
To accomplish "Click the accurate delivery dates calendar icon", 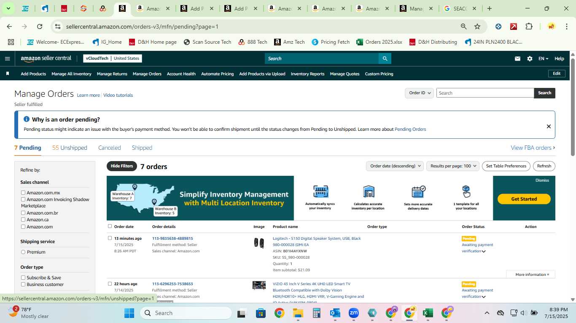I will coord(418,192).
